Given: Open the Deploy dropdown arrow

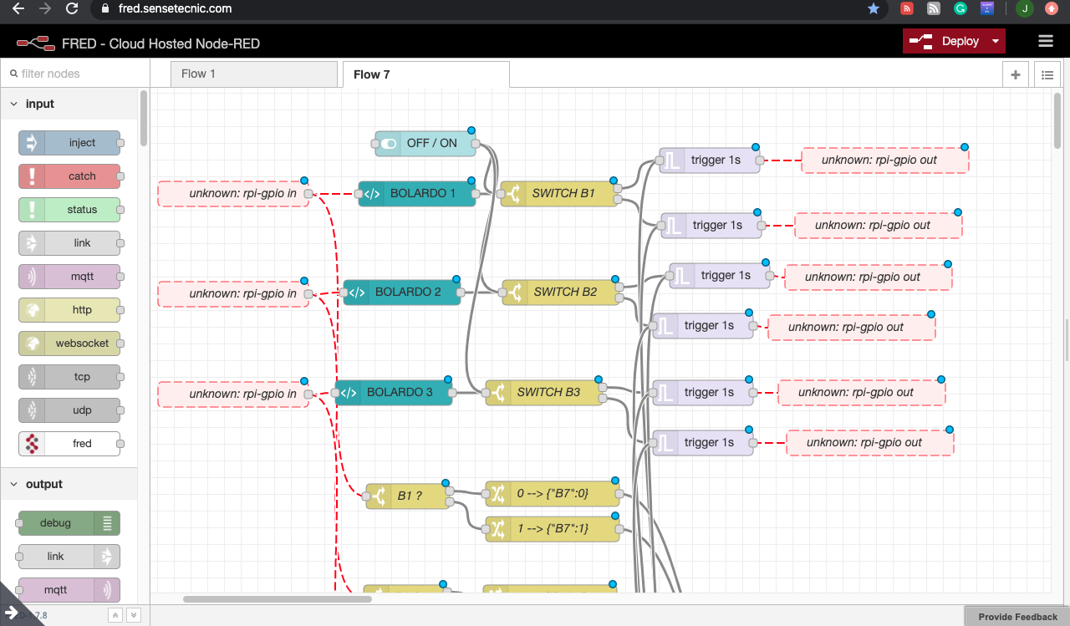Looking at the screenshot, I should (x=996, y=40).
